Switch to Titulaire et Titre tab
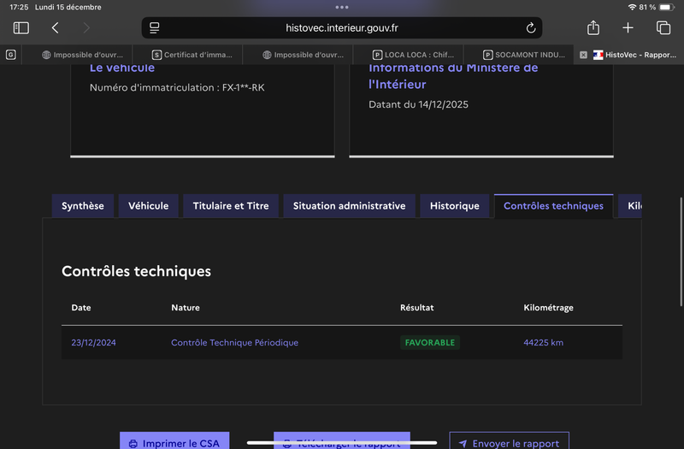This screenshot has width=684, height=449. 231,206
